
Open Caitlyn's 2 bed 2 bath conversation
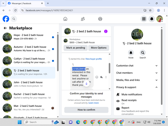click(x=28, y=61)
